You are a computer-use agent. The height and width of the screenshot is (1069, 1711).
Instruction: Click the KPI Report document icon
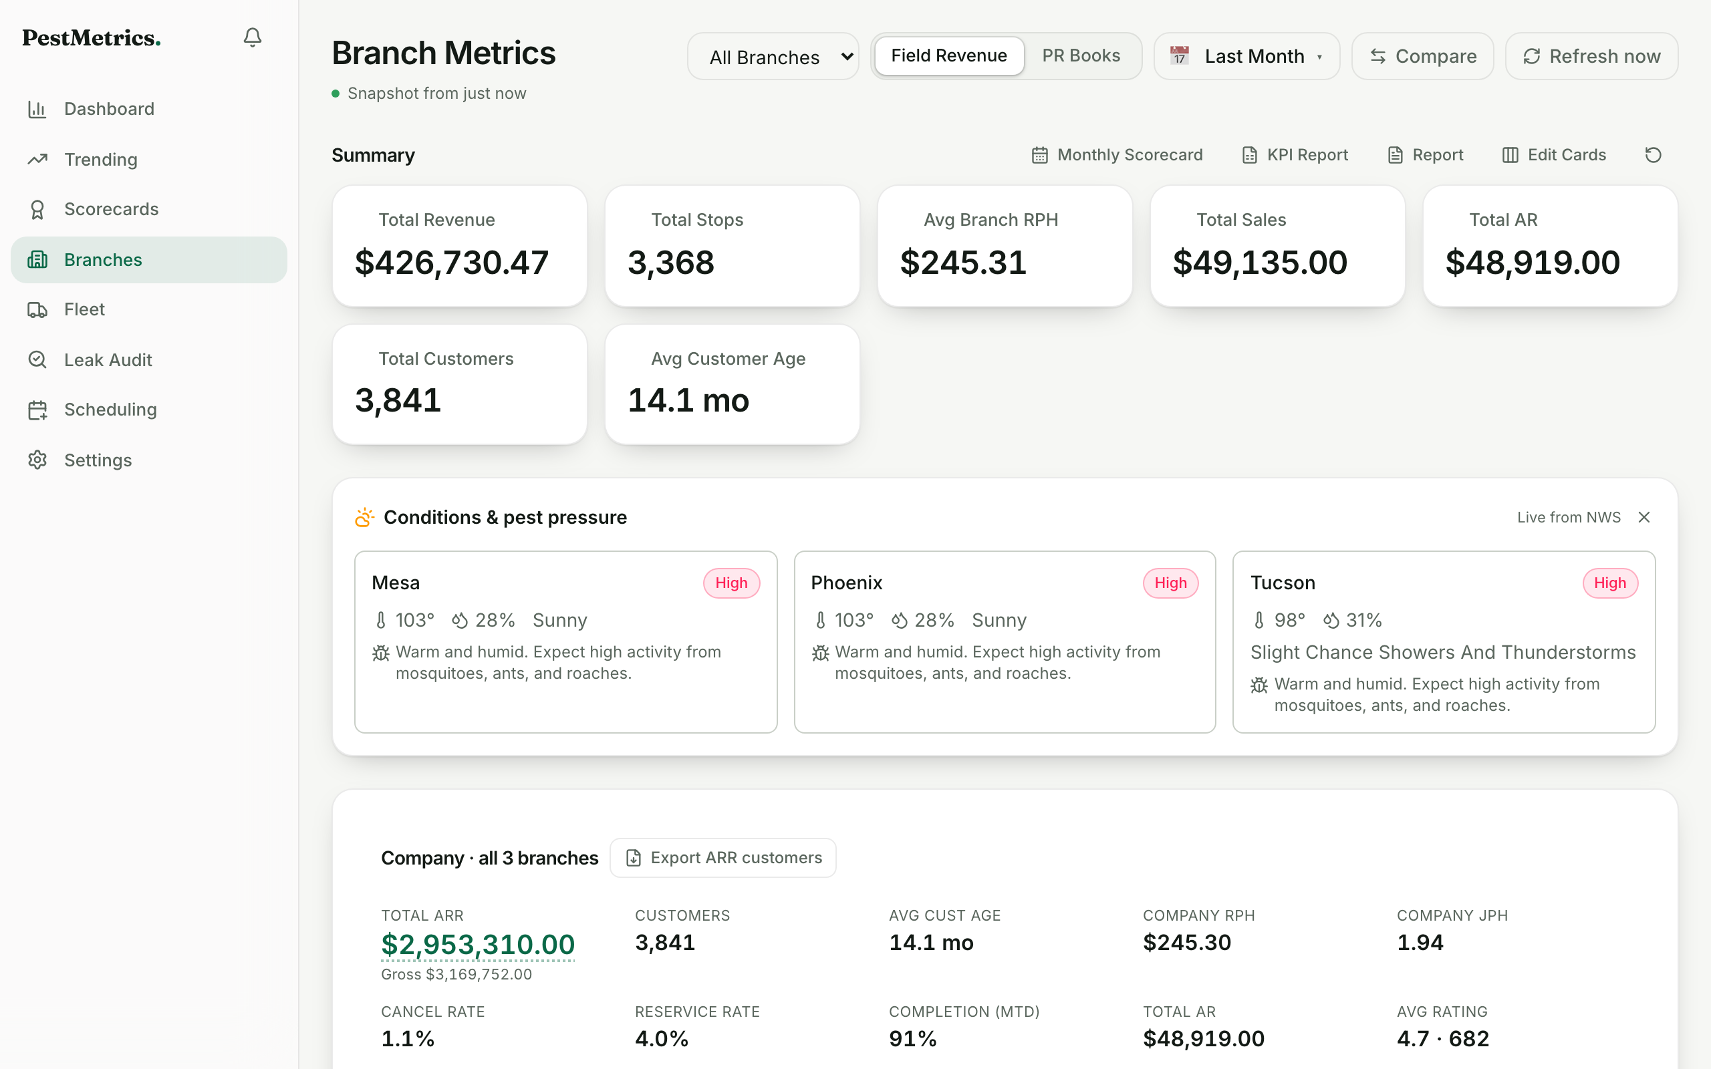coord(1249,155)
